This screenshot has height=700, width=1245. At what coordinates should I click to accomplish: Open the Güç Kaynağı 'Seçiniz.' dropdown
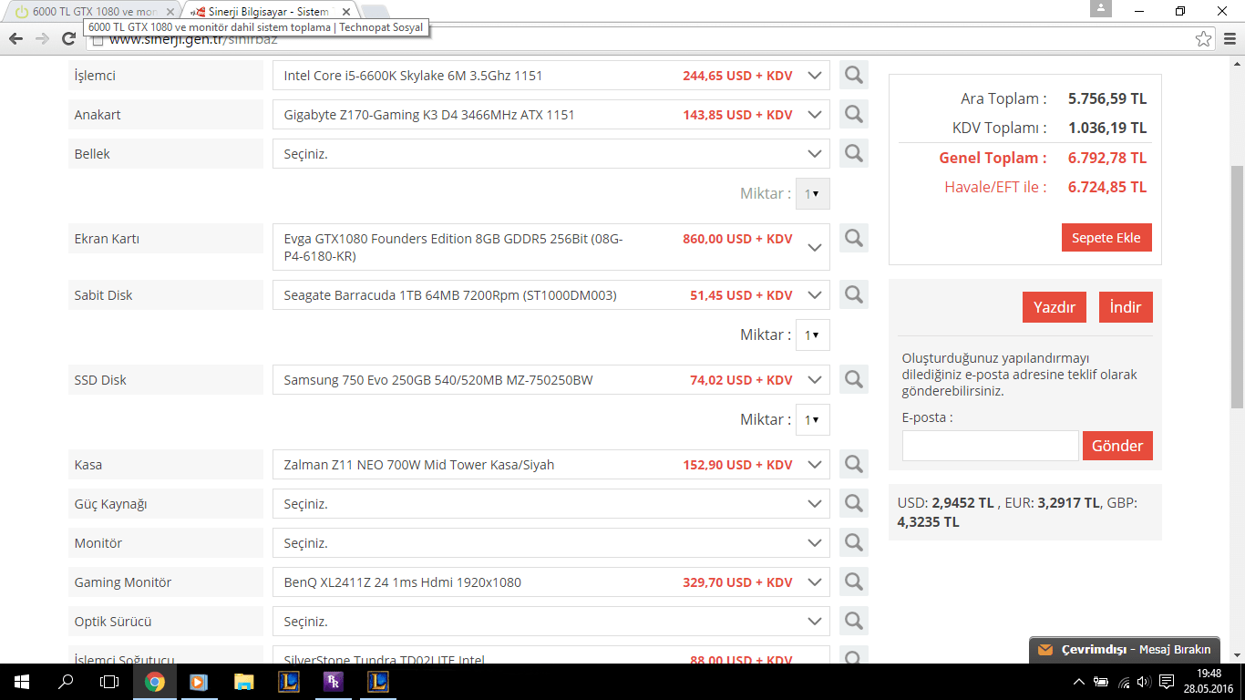551,504
